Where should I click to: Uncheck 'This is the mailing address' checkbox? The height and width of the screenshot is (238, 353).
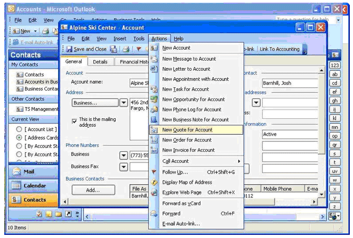pyautogui.click(x=74, y=121)
